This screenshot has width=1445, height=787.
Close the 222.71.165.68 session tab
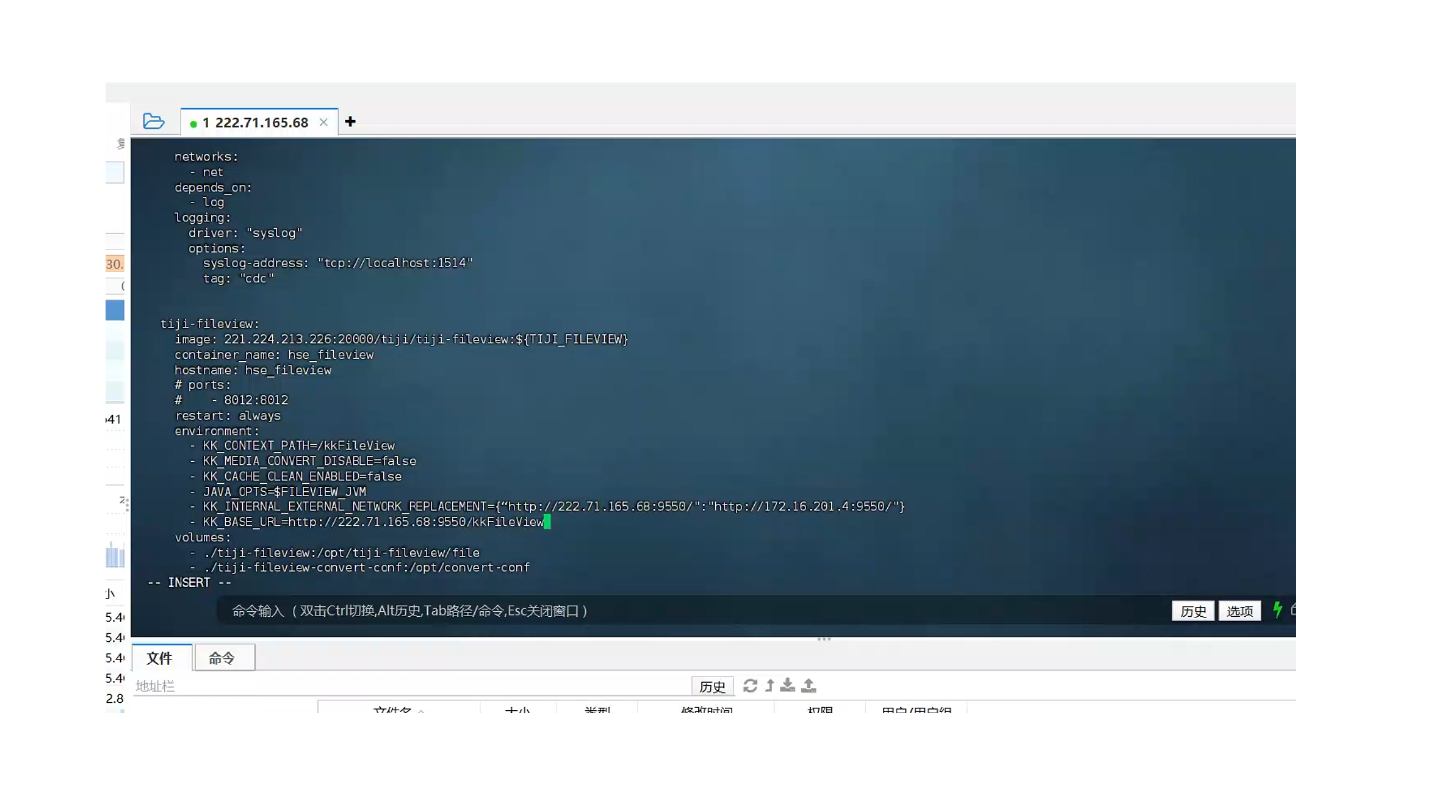(x=323, y=122)
